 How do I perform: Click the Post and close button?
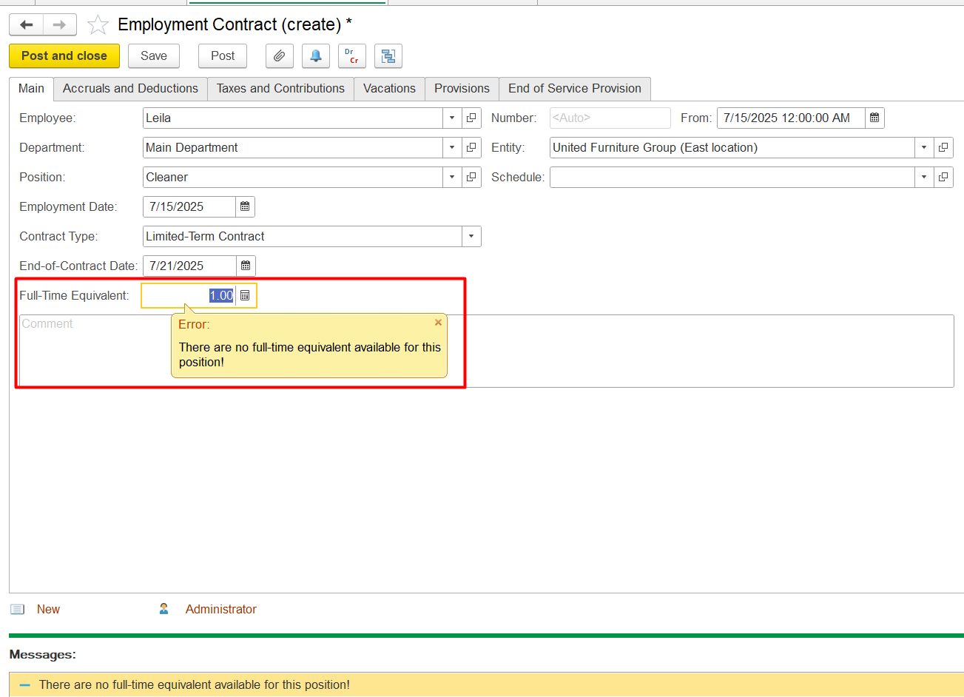pyautogui.click(x=64, y=55)
